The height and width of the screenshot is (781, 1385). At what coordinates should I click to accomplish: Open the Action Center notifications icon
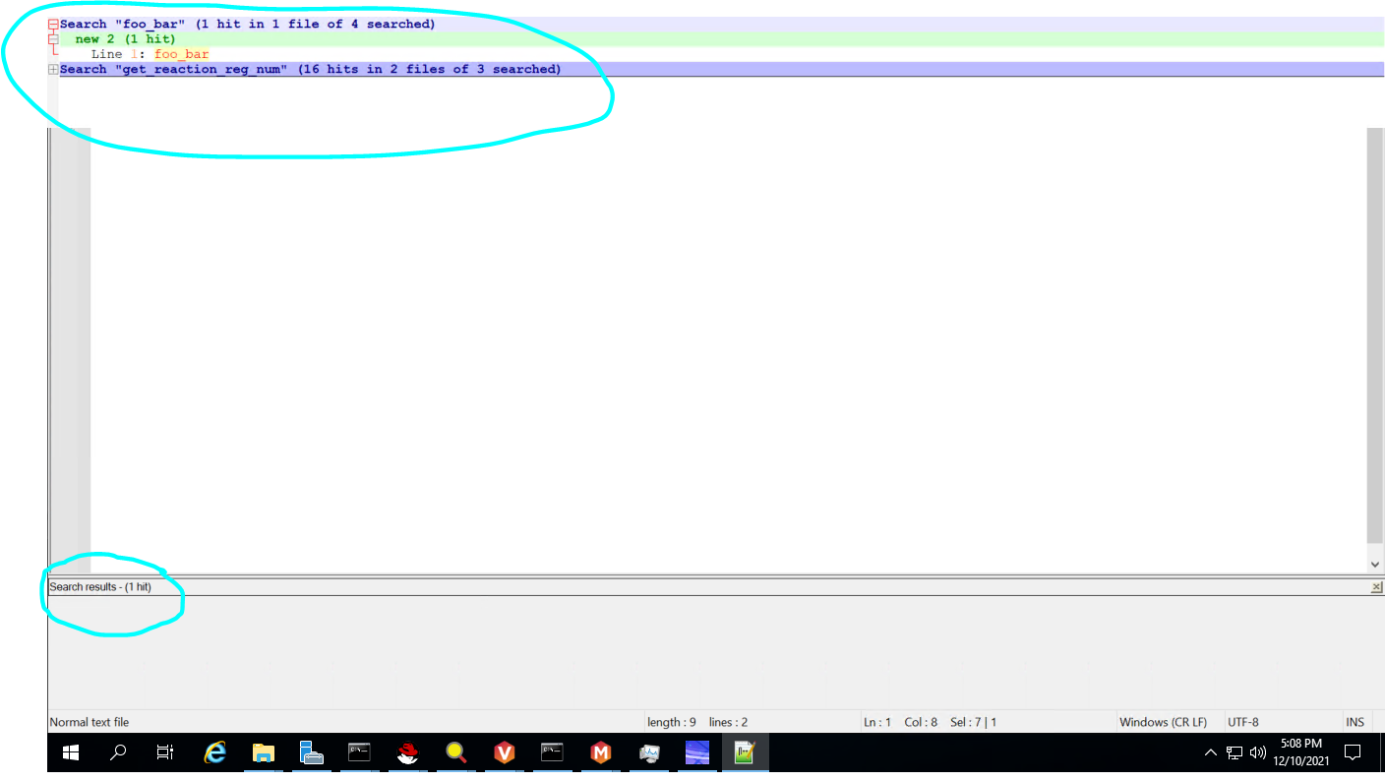(x=1353, y=753)
